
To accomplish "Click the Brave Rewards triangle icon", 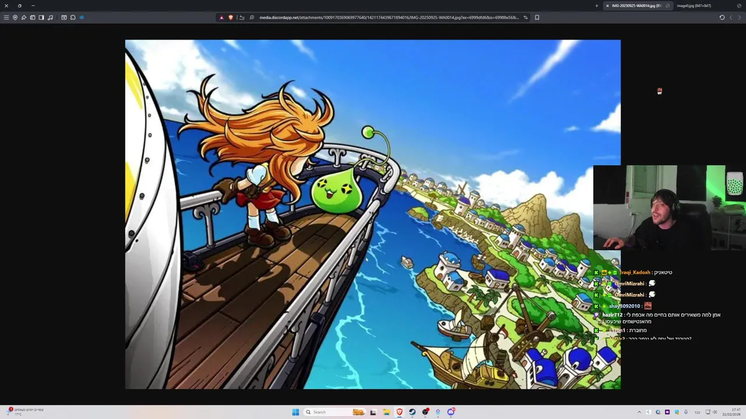I will click(221, 17).
